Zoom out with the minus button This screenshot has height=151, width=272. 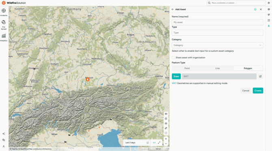click(x=166, y=144)
